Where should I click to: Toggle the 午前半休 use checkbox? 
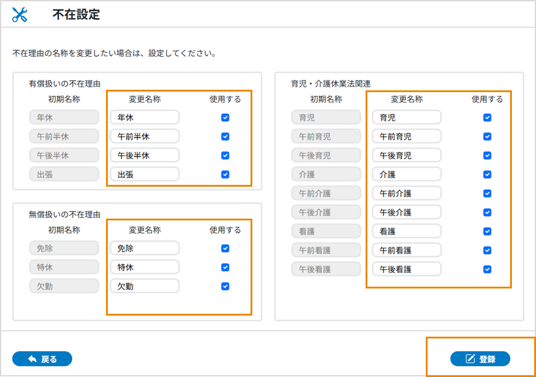pos(225,137)
